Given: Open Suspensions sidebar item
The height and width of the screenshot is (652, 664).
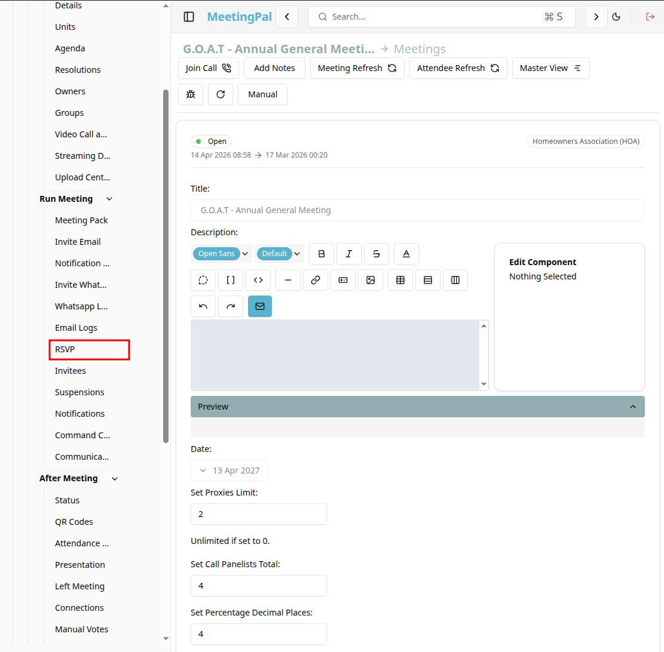Looking at the screenshot, I should (x=79, y=393).
